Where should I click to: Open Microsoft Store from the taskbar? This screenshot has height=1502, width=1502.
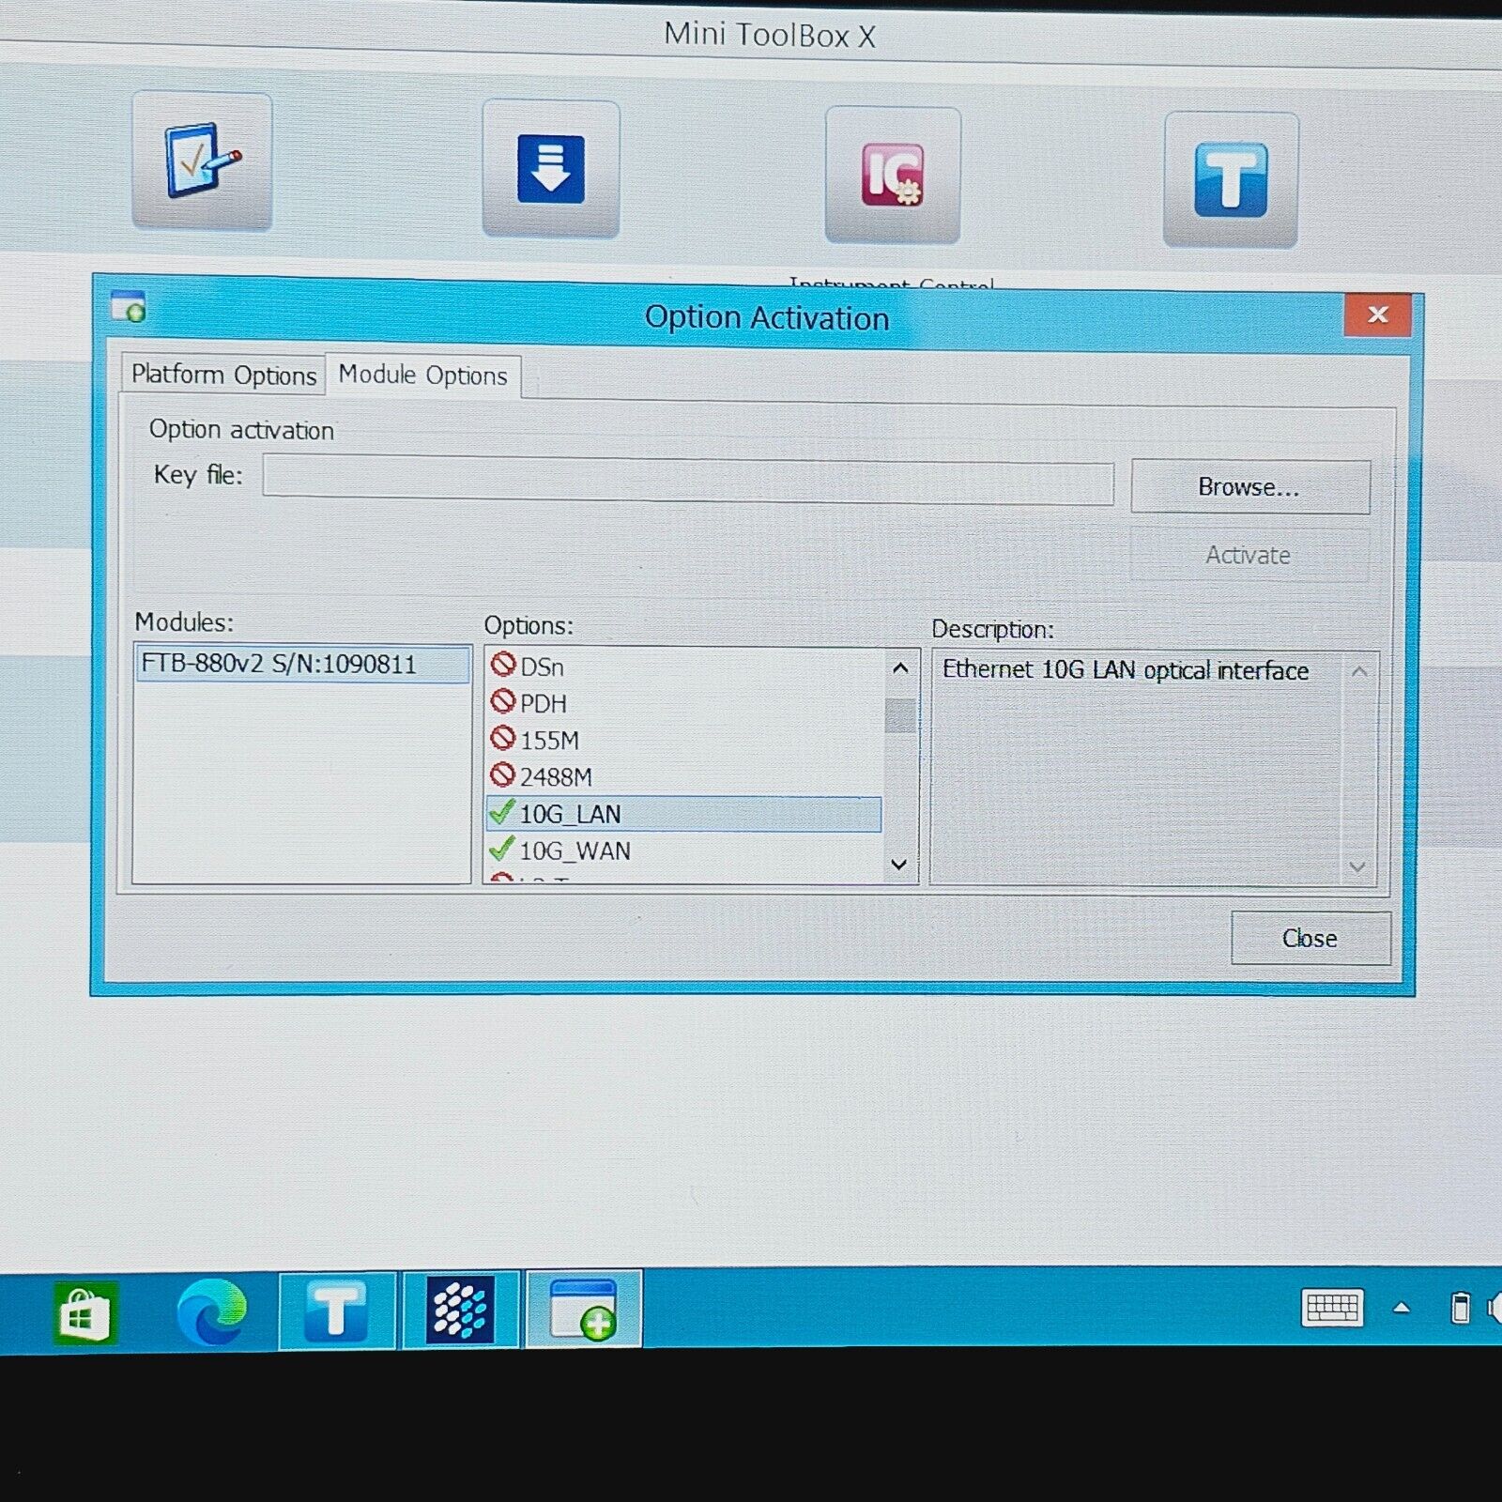click(x=84, y=1311)
